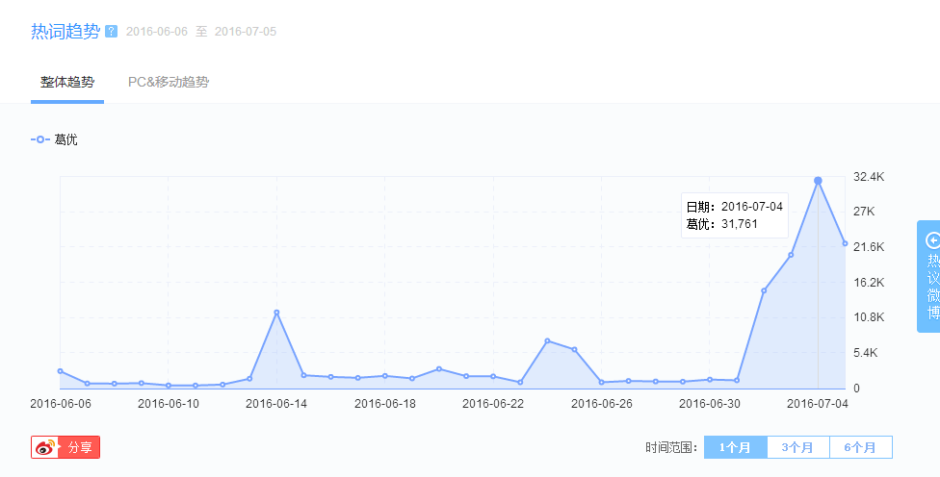Click the first data point at 2016-06-06

point(61,371)
